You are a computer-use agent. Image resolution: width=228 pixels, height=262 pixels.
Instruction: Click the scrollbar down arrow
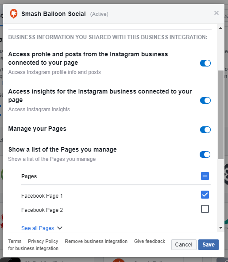pos(220,228)
